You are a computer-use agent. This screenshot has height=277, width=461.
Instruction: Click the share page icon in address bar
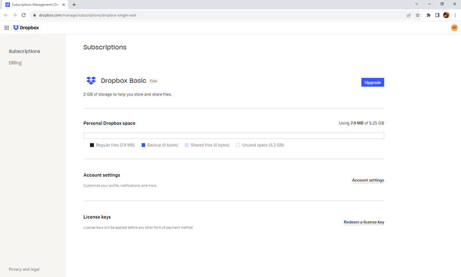coord(409,15)
